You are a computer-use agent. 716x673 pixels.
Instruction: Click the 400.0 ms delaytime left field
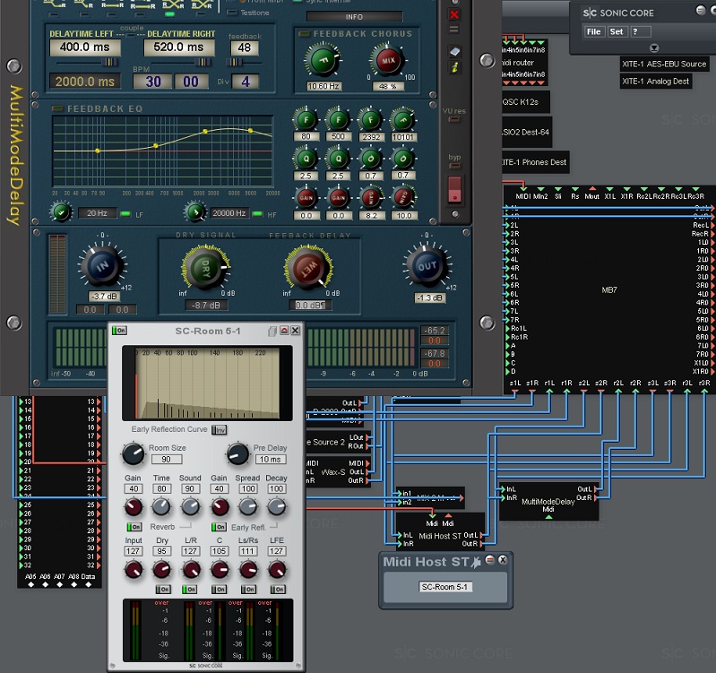(85, 47)
